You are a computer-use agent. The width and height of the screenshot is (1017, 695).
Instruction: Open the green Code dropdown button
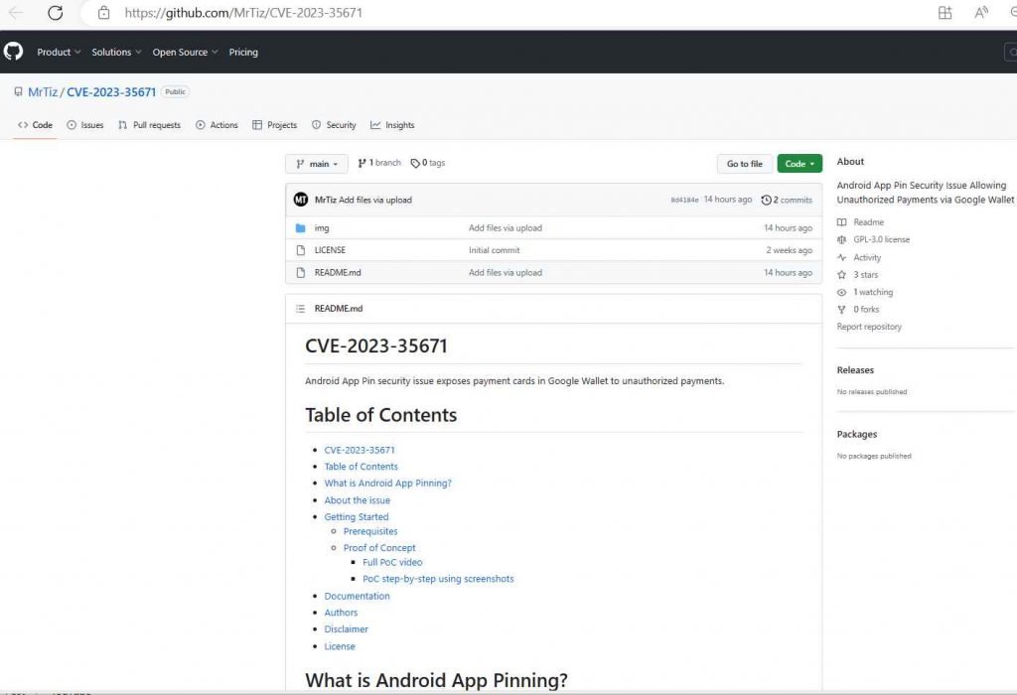coord(799,164)
